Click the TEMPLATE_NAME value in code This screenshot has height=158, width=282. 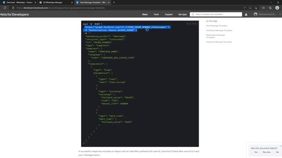108,52
